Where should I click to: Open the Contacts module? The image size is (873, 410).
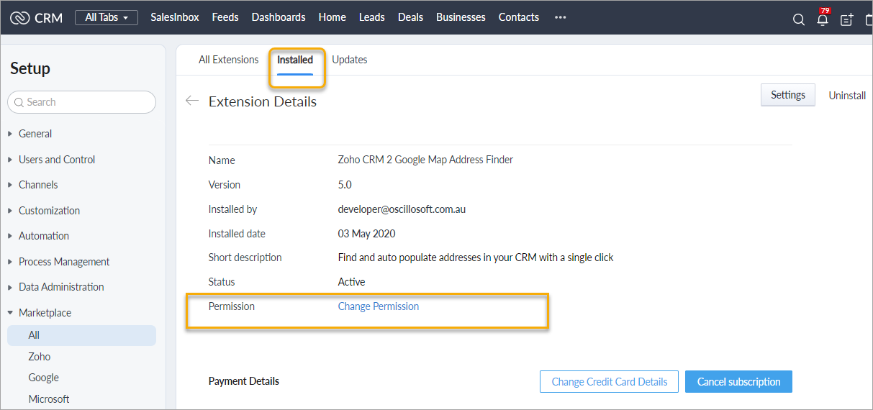coord(519,17)
